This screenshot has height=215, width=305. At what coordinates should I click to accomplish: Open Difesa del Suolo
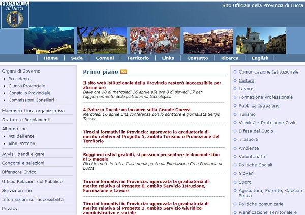pos(256,131)
